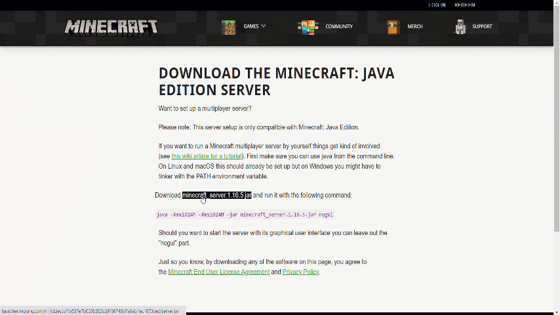Expand the Games dropdown chevron

(263, 26)
